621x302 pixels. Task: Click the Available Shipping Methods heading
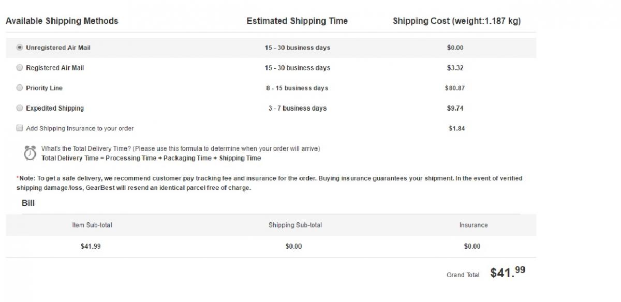tap(62, 21)
